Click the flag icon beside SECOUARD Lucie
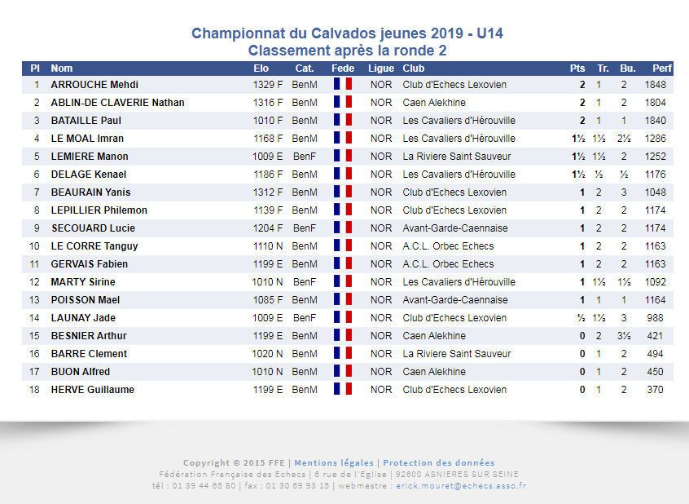This screenshot has height=504, width=689. (x=342, y=228)
